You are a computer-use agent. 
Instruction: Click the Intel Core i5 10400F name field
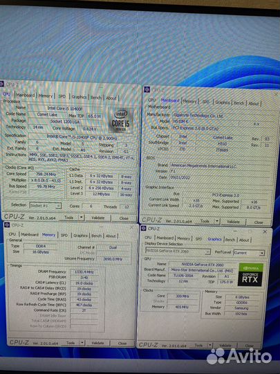tap(65, 108)
